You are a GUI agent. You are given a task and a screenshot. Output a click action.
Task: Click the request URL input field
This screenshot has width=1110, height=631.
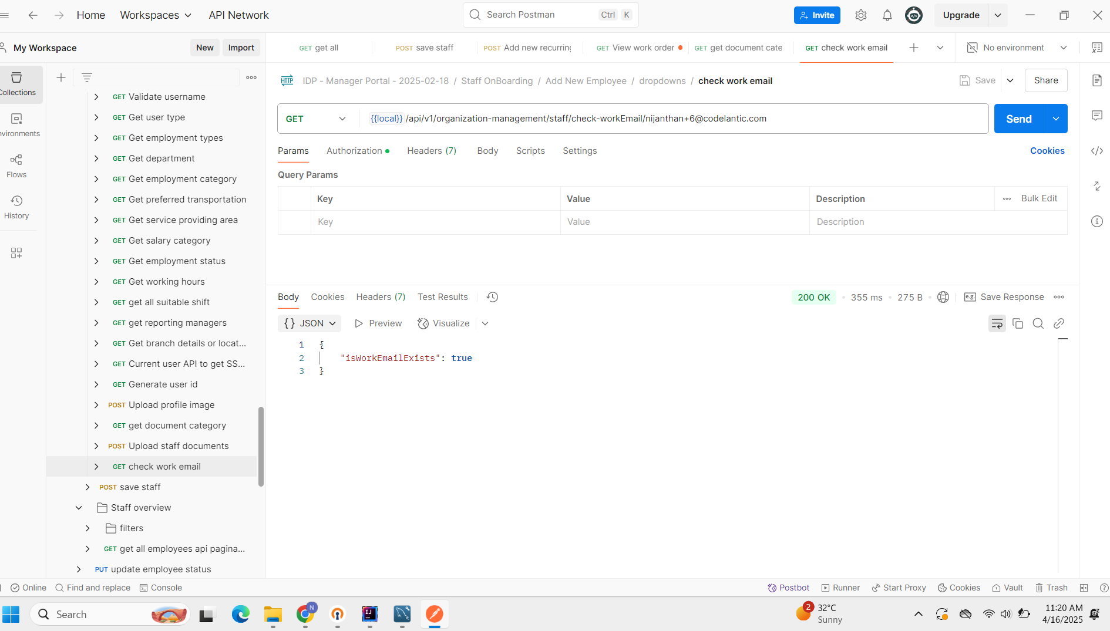click(x=673, y=119)
